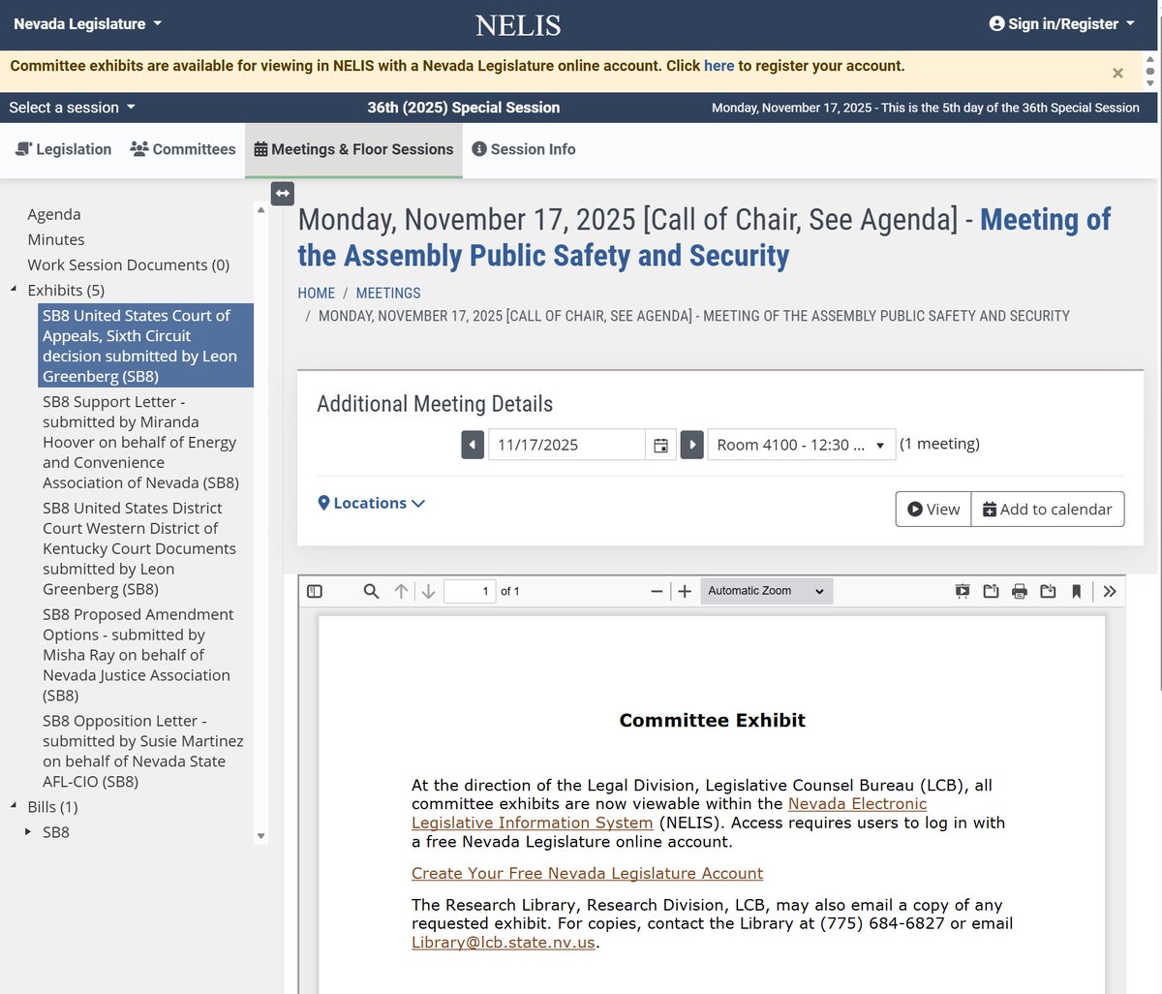Go to next PDF page arrow
The image size is (1162, 994).
(428, 591)
